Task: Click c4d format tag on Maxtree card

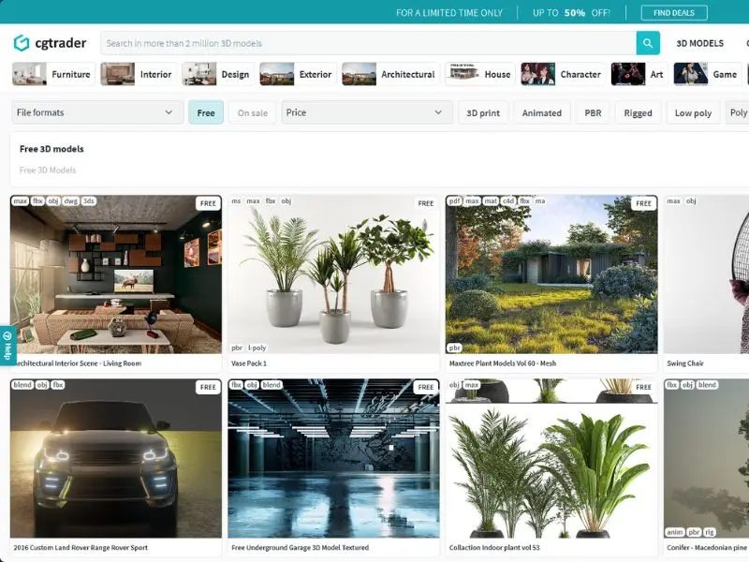Action: click(508, 201)
